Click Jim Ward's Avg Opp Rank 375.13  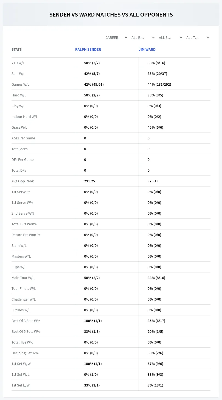click(x=153, y=181)
